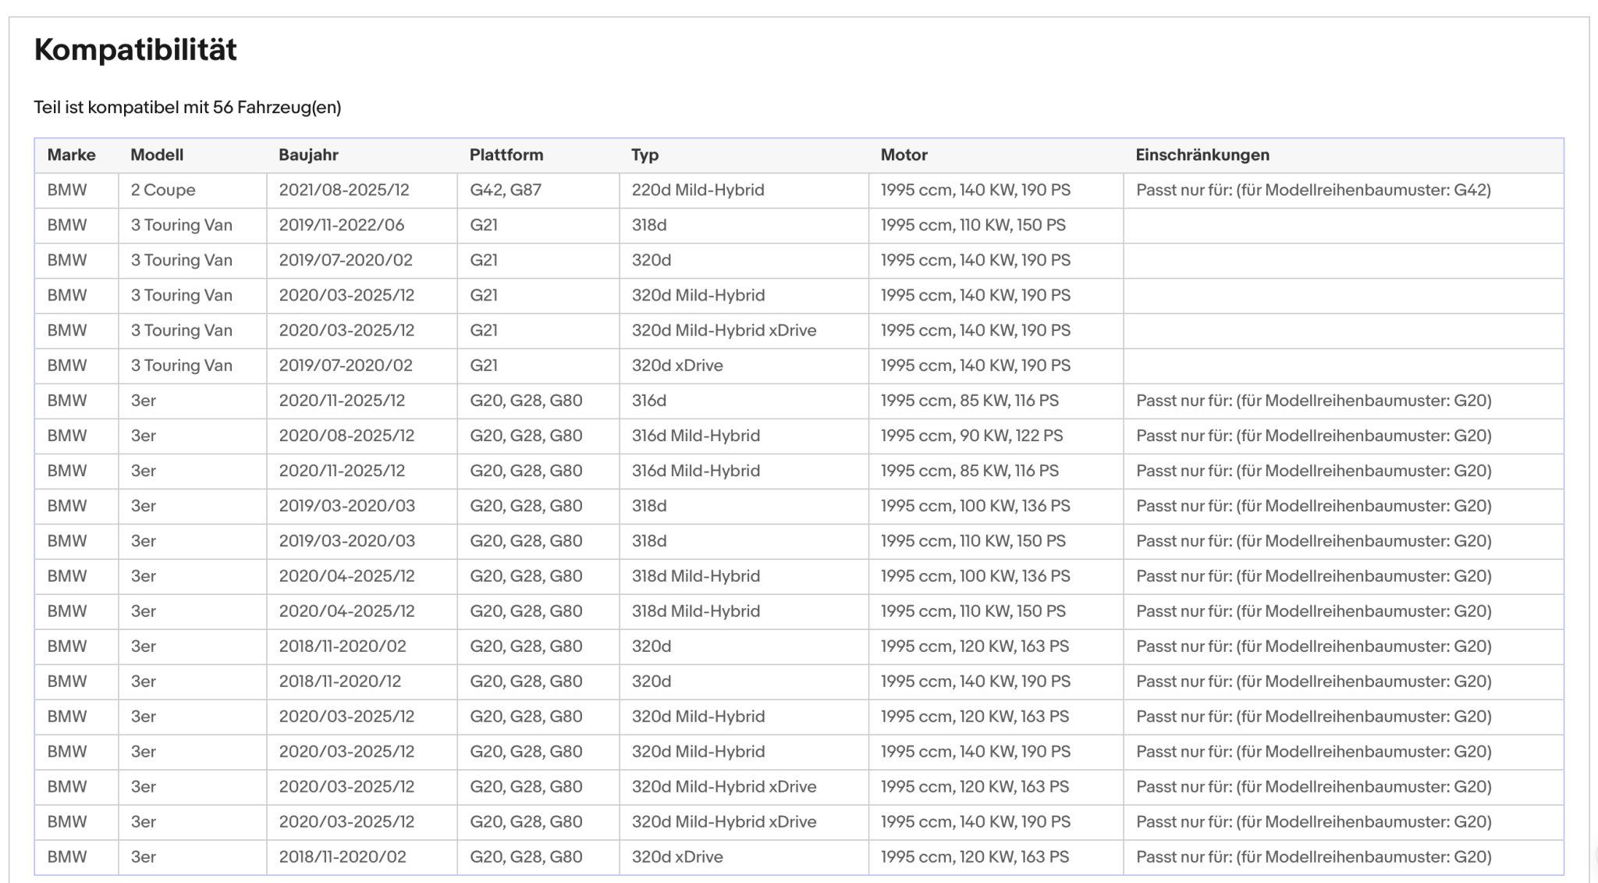Image resolution: width=1598 pixels, height=883 pixels.
Task: Click the 'Marke' column header
Action: 71,155
